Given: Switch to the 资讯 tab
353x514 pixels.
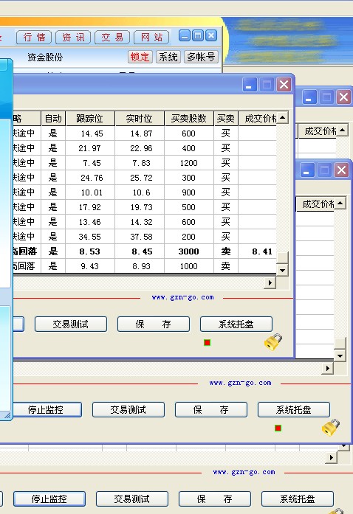Looking at the screenshot, I should [x=73, y=38].
